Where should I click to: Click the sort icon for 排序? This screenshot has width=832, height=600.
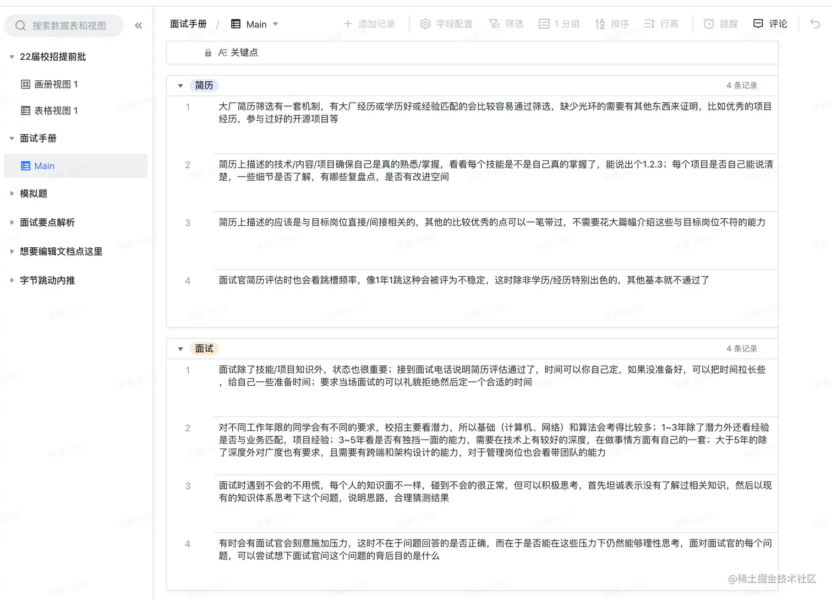[x=600, y=24]
